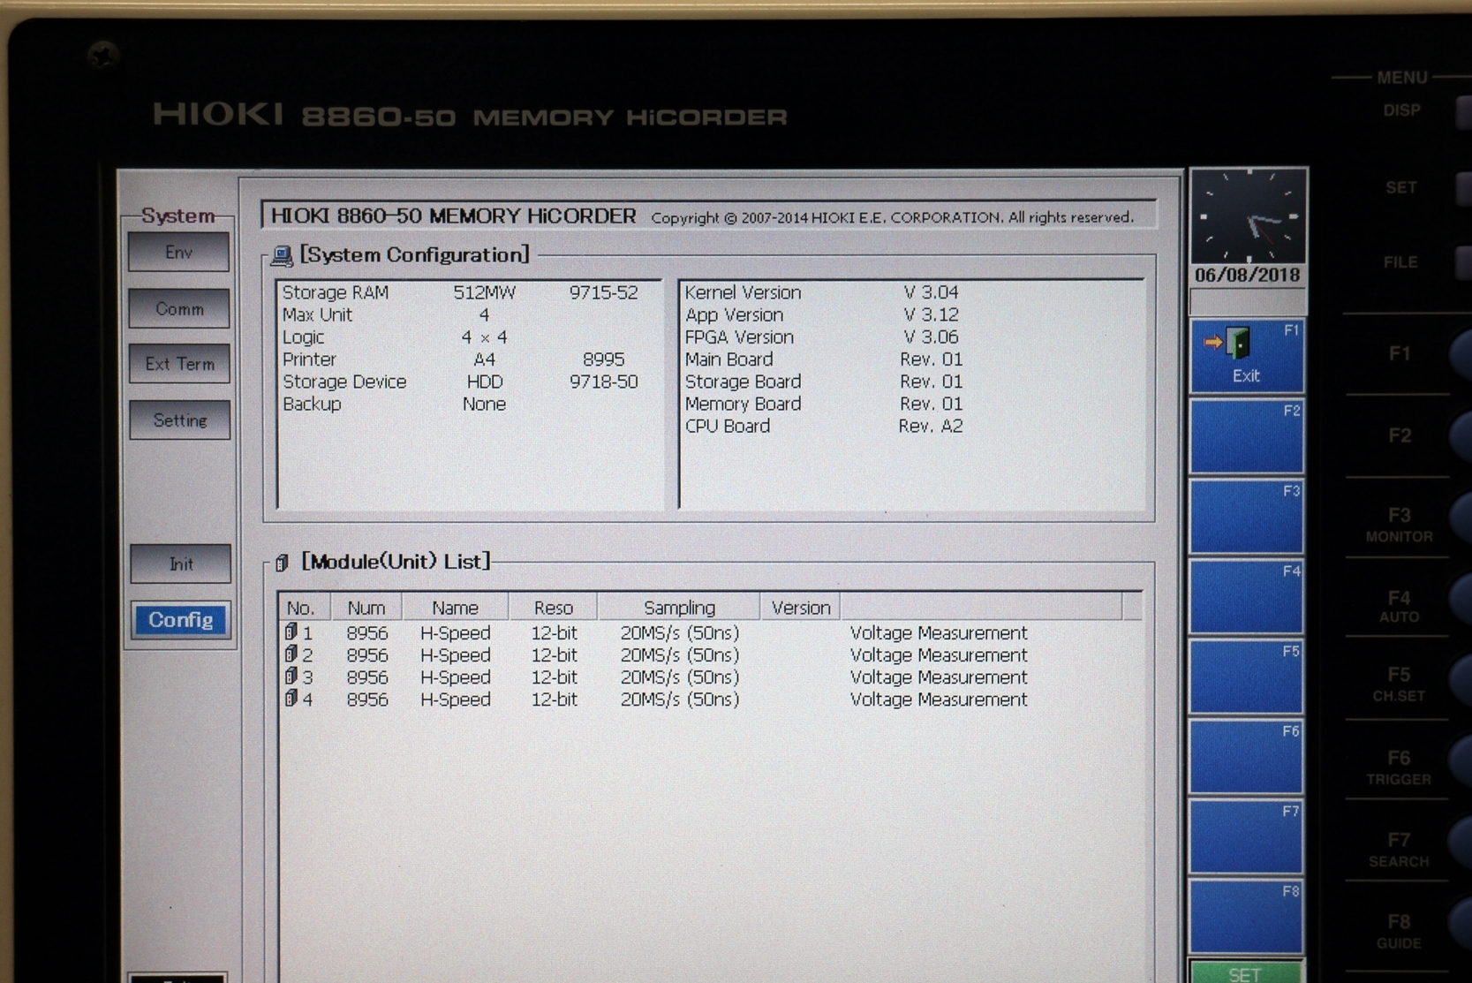Click the 06/08/2018 date display
1472x983 pixels.
point(1248,275)
